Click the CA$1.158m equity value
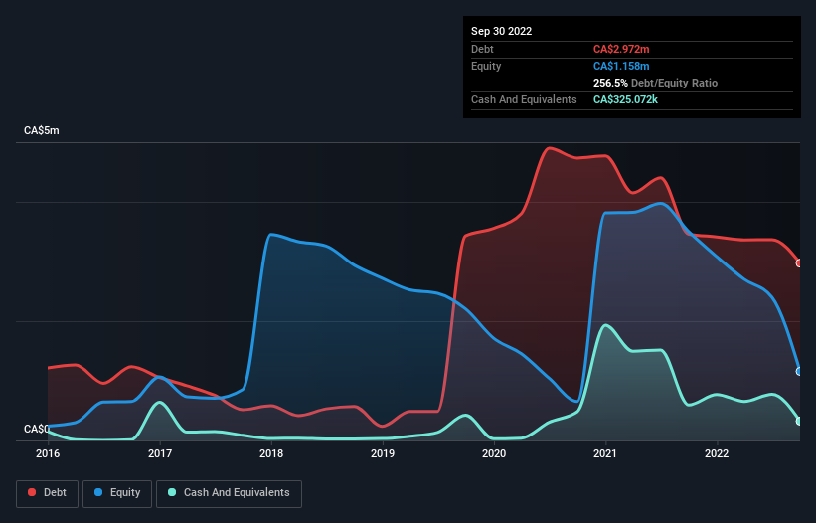The height and width of the screenshot is (523, 816). [621, 66]
